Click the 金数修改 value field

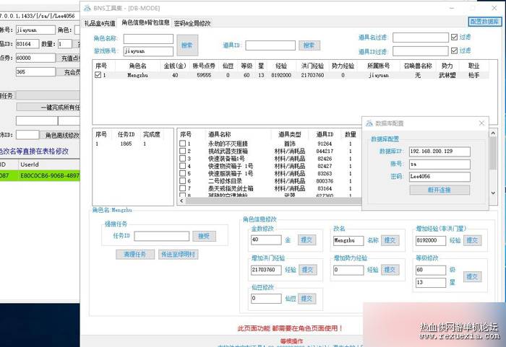266,240
